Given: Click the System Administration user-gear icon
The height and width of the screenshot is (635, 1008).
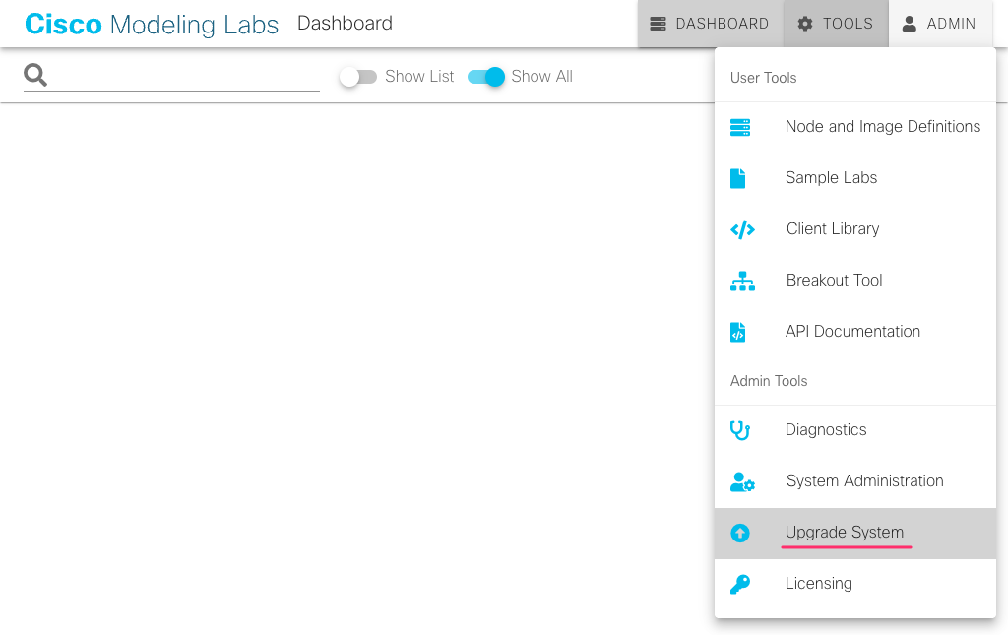Looking at the screenshot, I should (742, 481).
